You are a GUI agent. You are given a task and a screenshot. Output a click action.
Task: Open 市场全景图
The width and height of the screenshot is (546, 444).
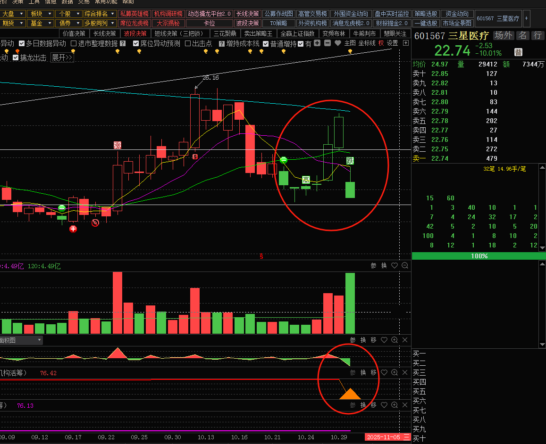click(x=457, y=23)
